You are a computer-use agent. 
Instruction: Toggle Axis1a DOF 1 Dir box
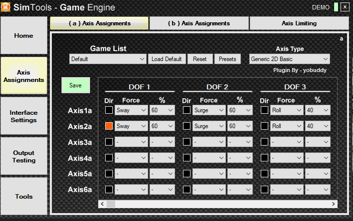click(x=109, y=110)
